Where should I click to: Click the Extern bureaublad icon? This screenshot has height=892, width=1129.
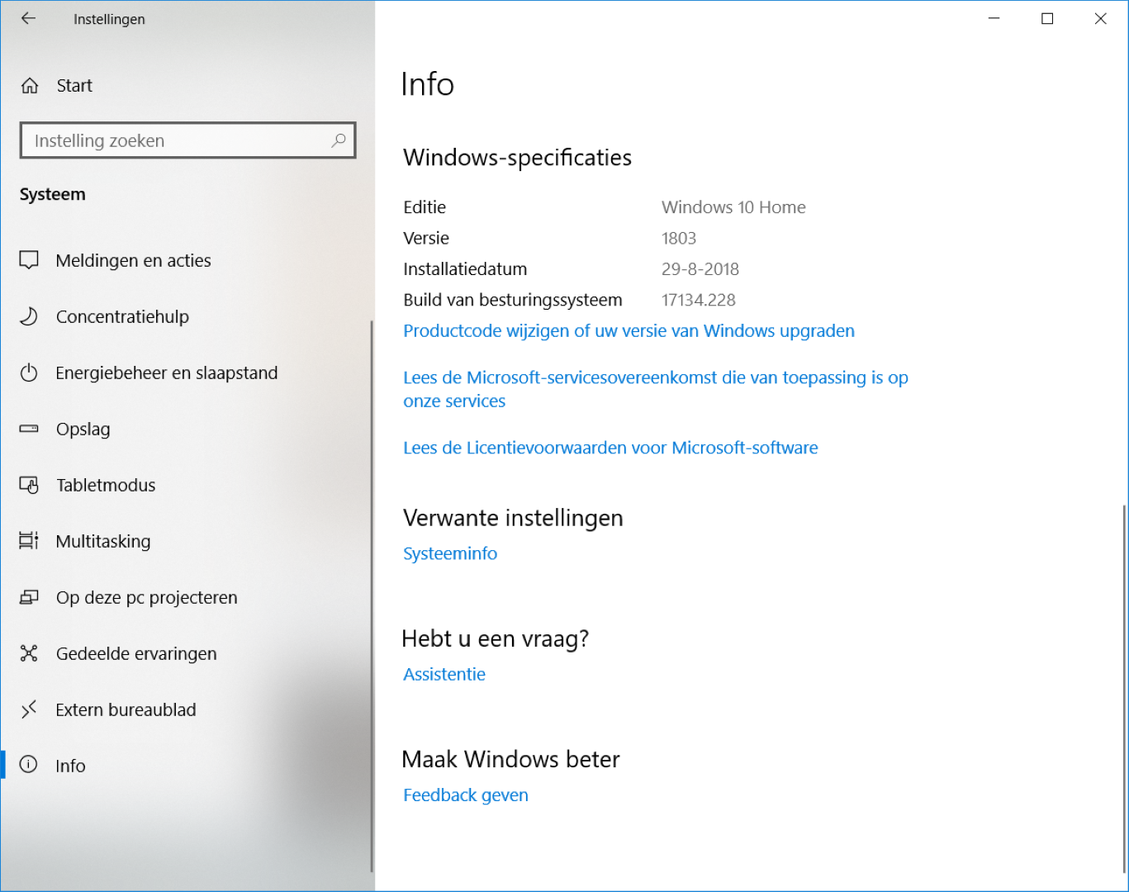(x=29, y=709)
